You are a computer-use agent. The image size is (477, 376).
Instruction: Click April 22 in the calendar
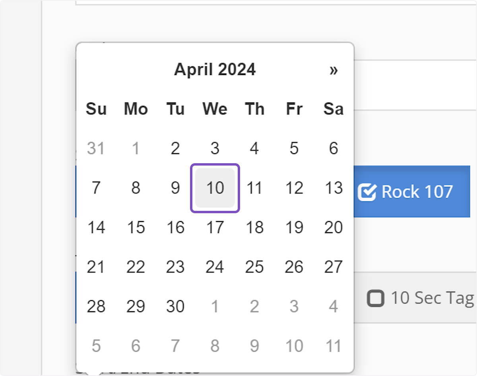[x=136, y=267]
